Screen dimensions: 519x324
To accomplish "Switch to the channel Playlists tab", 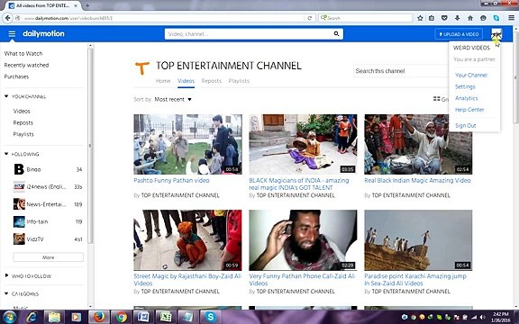I will coord(239,81).
